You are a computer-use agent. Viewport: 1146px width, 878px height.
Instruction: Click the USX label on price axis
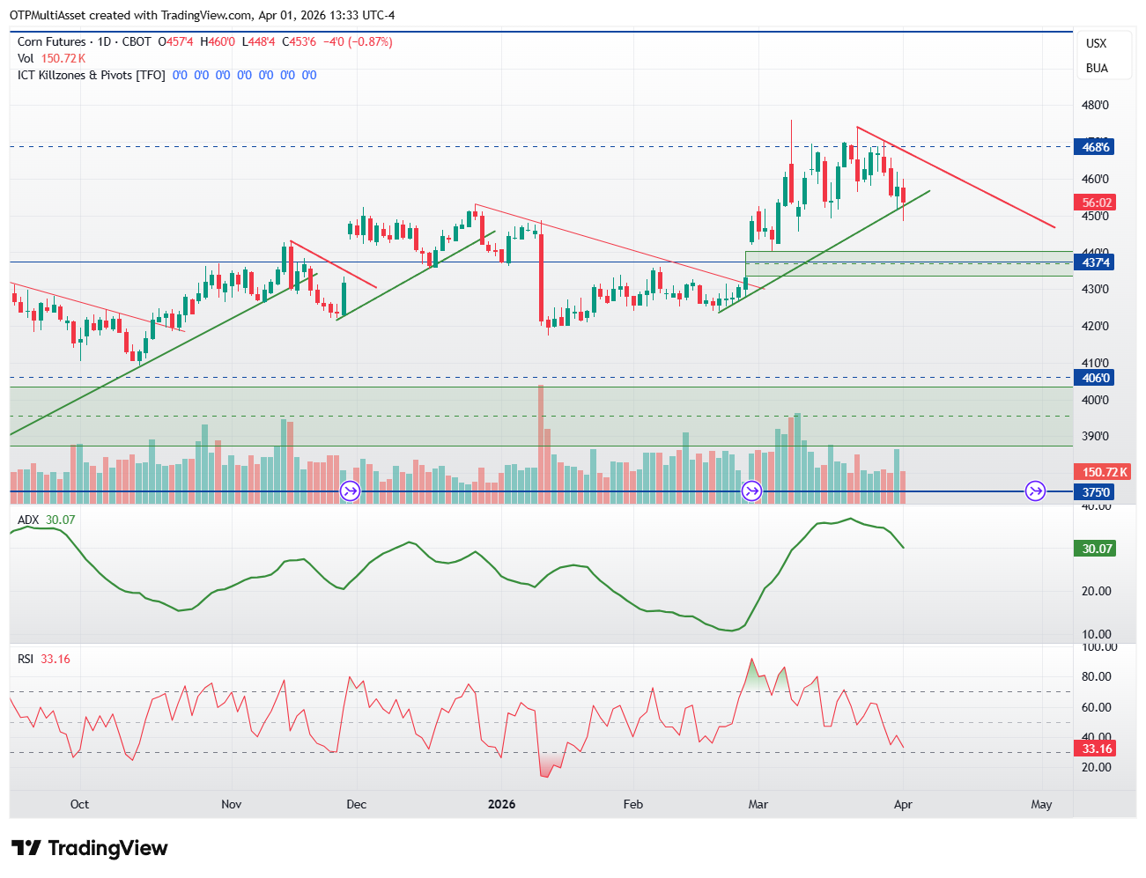coord(1096,43)
